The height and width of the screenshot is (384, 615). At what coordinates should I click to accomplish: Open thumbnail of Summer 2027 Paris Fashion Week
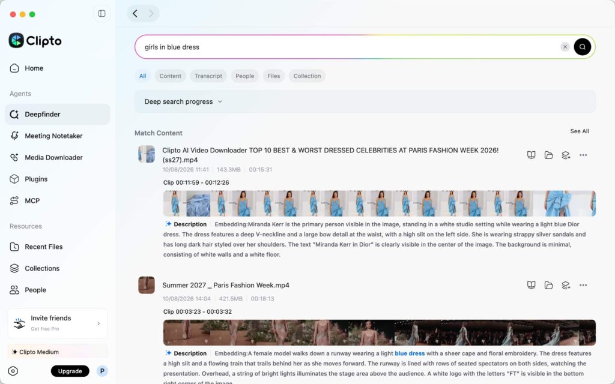click(x=147, y=285)
